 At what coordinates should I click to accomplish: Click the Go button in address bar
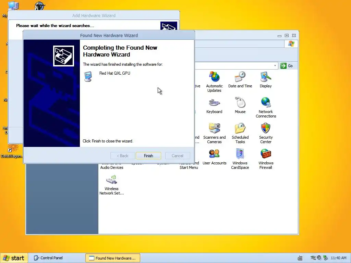click(287, 66)
